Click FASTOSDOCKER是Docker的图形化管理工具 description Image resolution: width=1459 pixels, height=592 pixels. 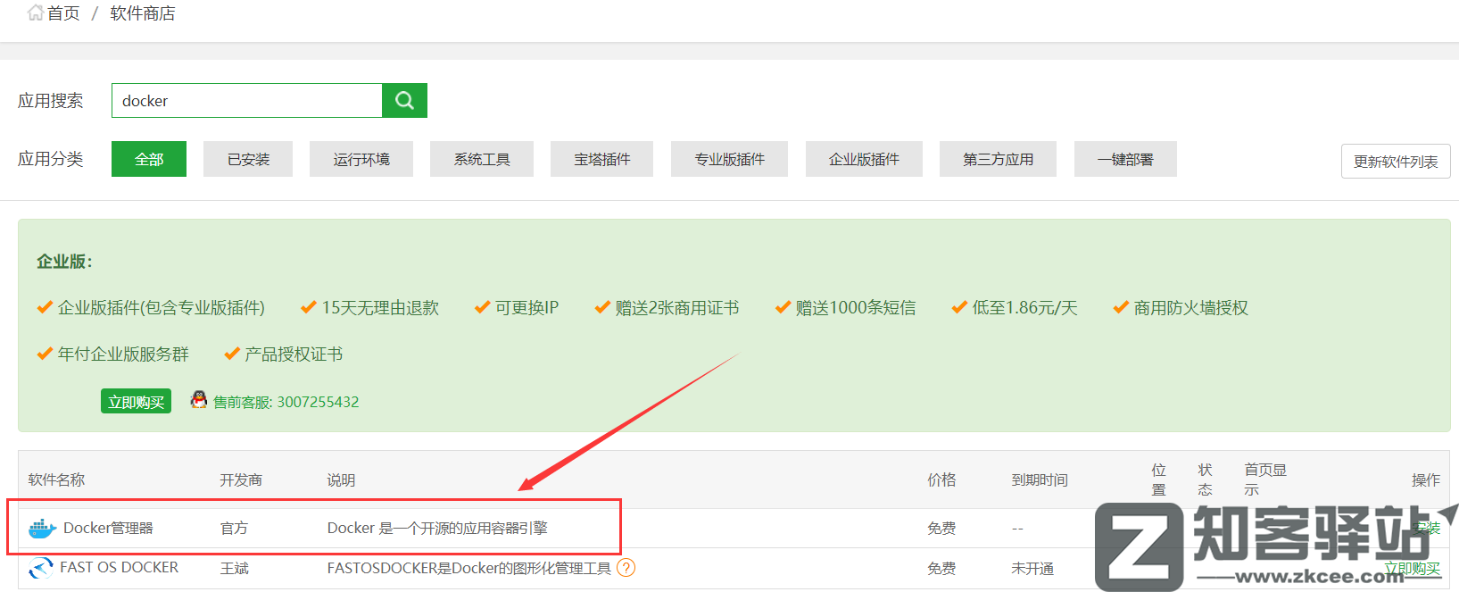(x=468, y=568)
